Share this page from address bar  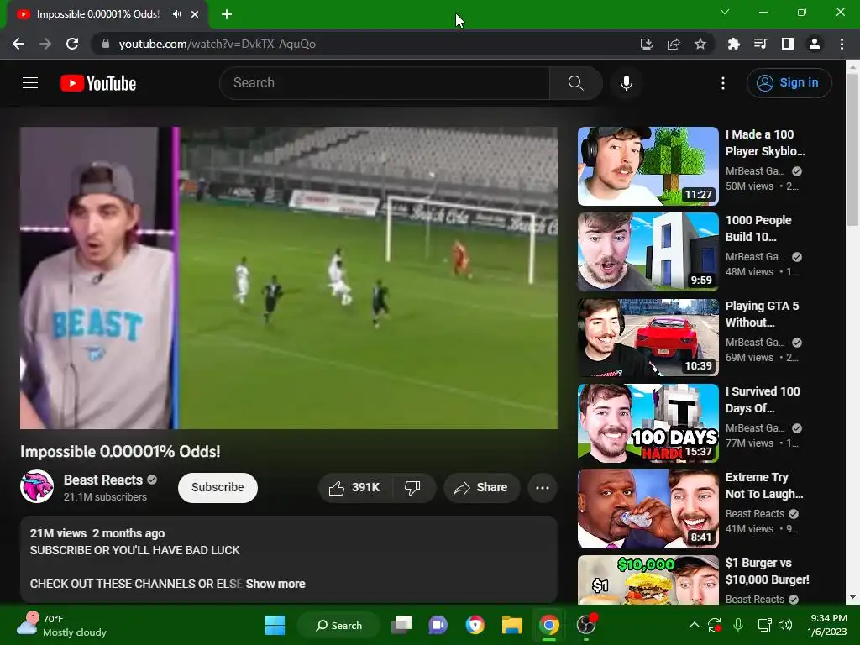pyautogui.click(x=674, y=44)
